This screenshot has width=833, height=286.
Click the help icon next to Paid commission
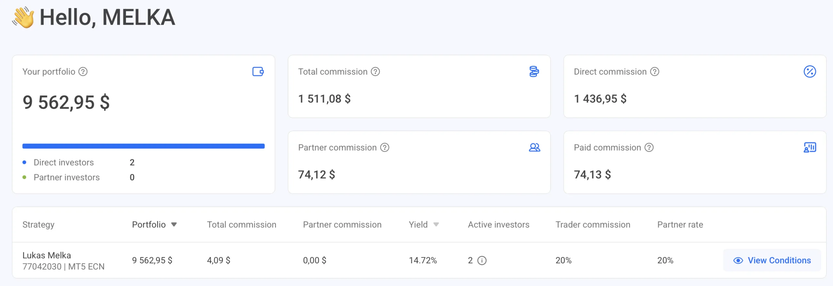point(649,147)
